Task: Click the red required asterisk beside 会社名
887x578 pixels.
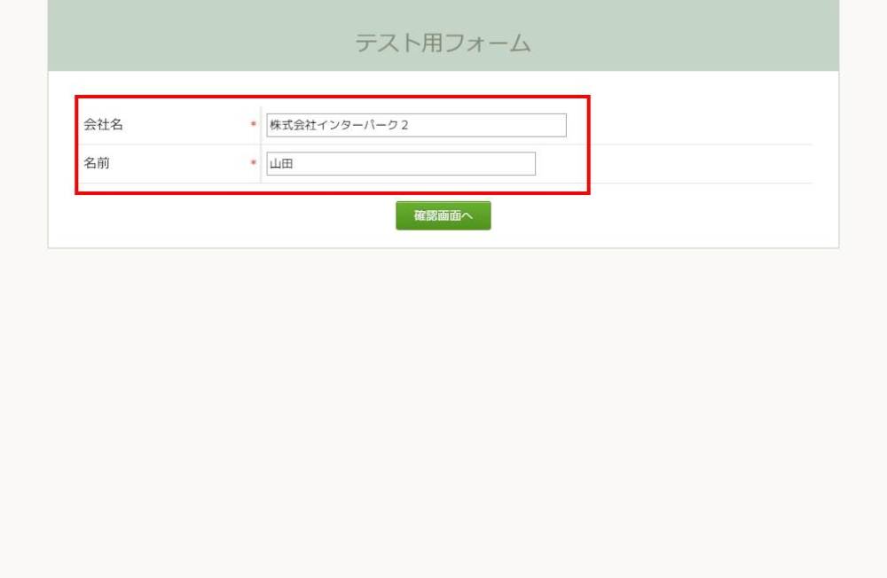Action: click(254, 126)
